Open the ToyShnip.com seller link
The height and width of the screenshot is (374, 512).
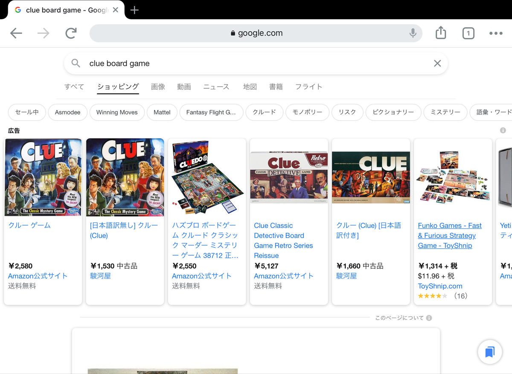(440, 286)
